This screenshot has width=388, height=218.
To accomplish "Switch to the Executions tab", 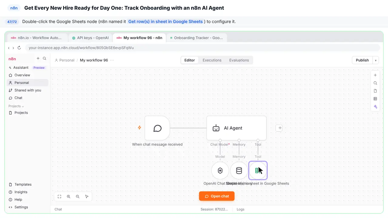I will [212, 60].
